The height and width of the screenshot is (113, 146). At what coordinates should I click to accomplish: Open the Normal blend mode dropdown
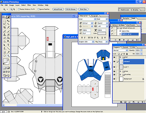point(127,50)
